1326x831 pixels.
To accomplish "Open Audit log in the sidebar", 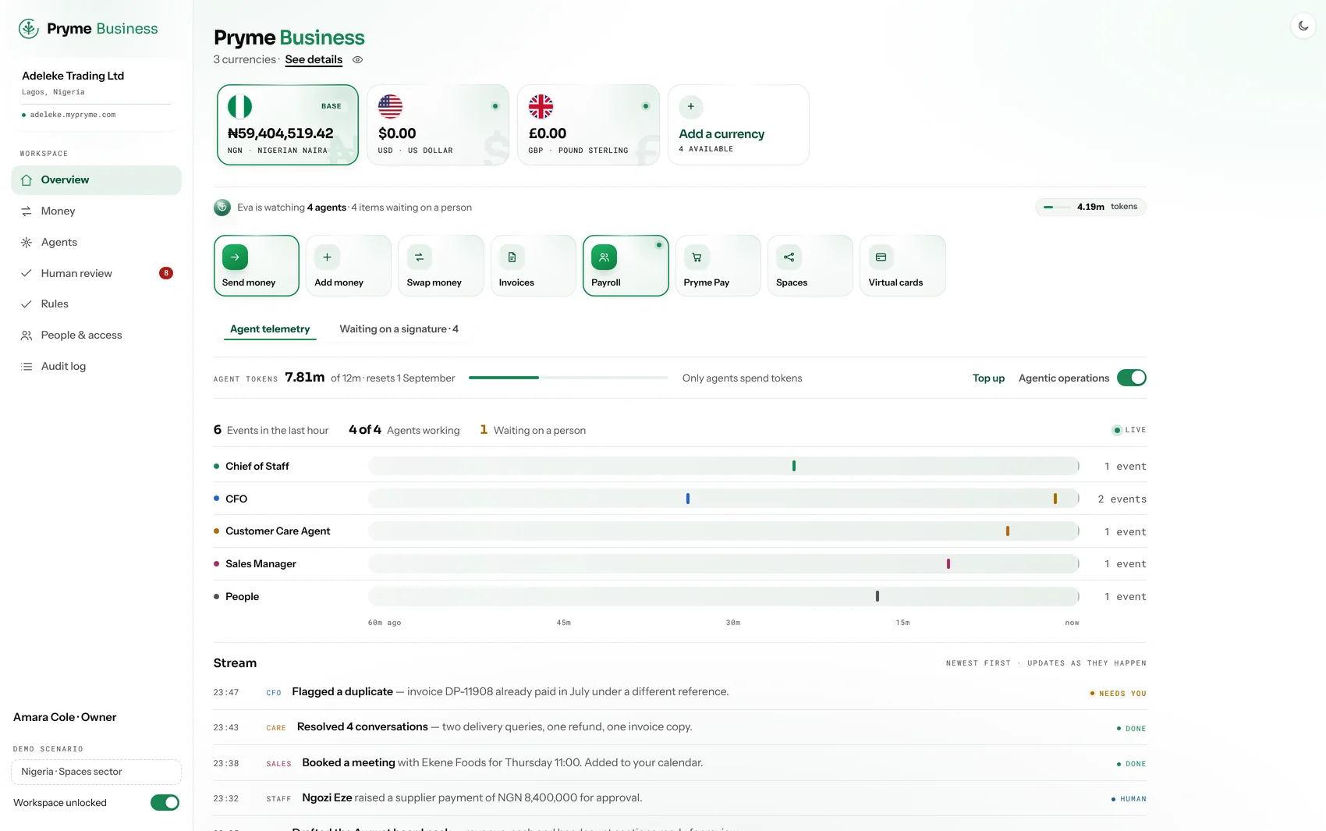I will [x=96, y=366].
